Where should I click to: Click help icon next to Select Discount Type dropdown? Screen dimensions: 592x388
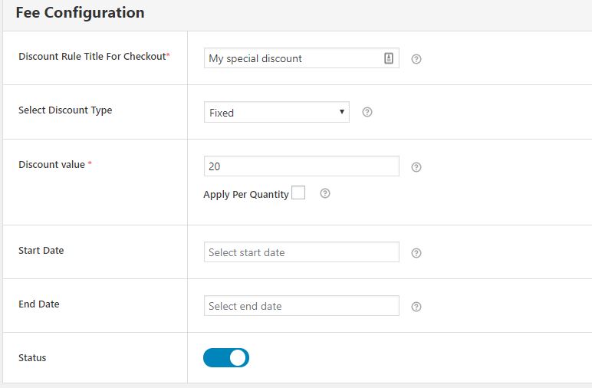pos(367,112)
